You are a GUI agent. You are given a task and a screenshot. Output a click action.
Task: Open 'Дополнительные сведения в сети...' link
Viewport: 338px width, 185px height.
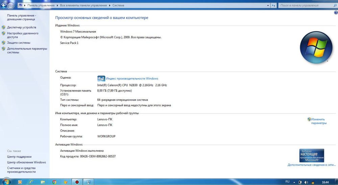pos(312,165)
